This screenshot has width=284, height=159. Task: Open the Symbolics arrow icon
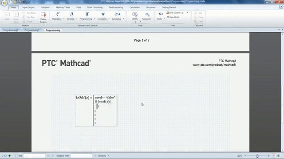(117, 14)
